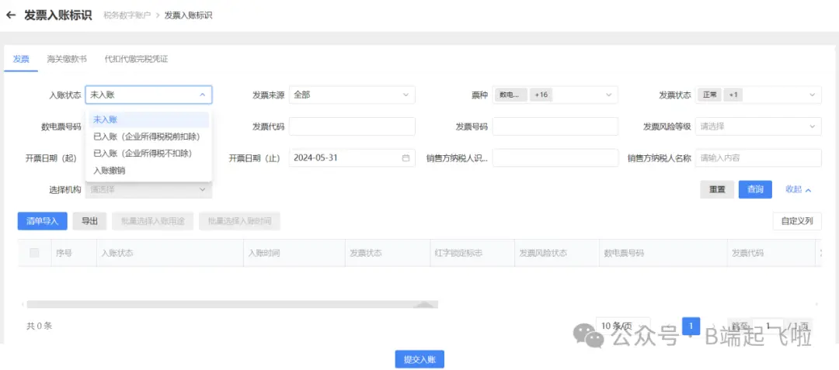Tick the select-all checkbox in table header
This screenshot has height=370, width=839.
pos(34,253)
